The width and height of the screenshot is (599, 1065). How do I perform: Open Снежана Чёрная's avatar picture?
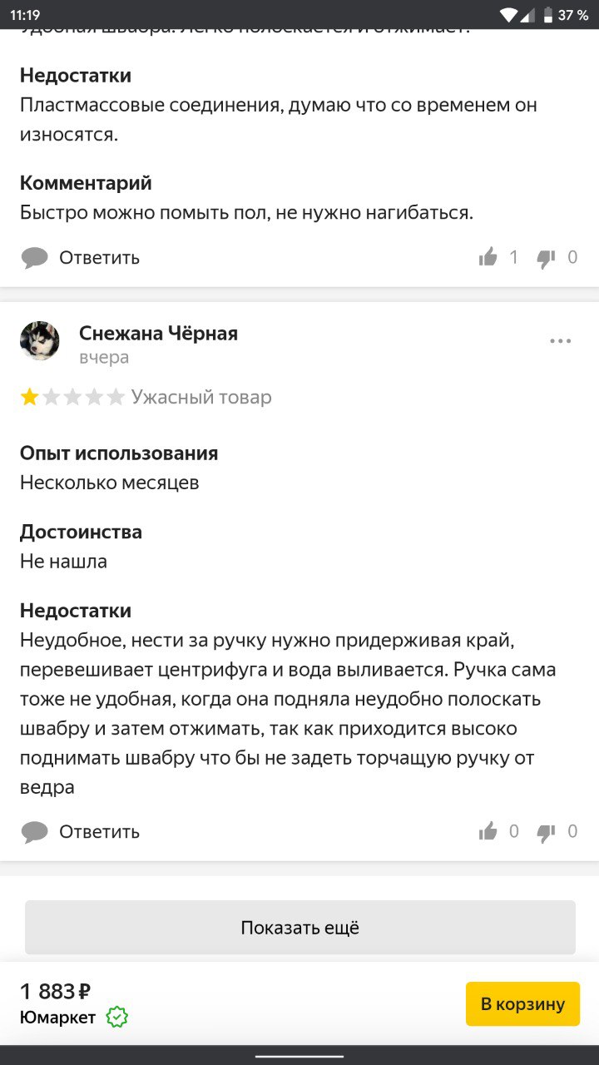(39, 341)
